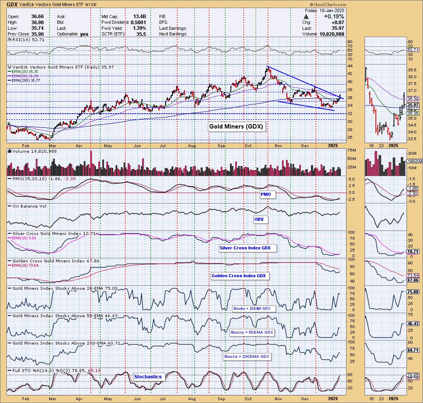Click the Fwd Dividend 0.5001 value
The height and width of the screenshot is (403, 423).
tap(138, 23)
